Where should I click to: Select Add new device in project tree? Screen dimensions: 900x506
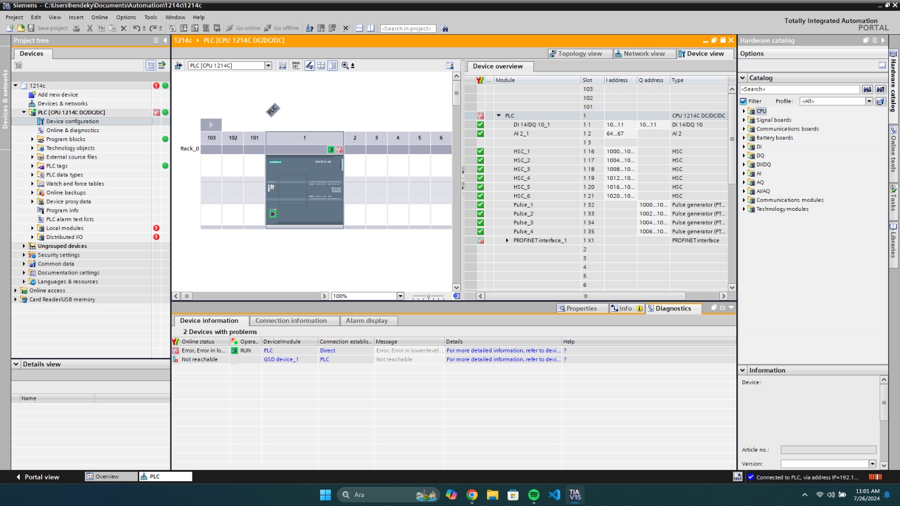[58, 95]
